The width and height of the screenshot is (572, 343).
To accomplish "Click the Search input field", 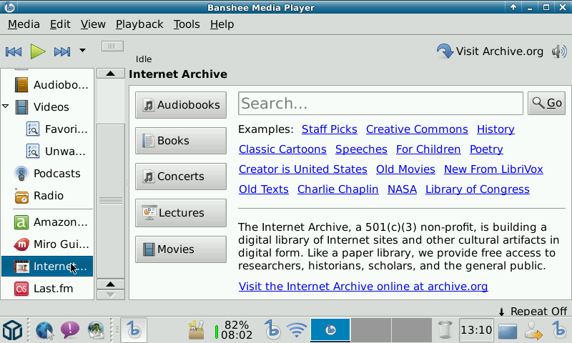I will pos(380,104).
